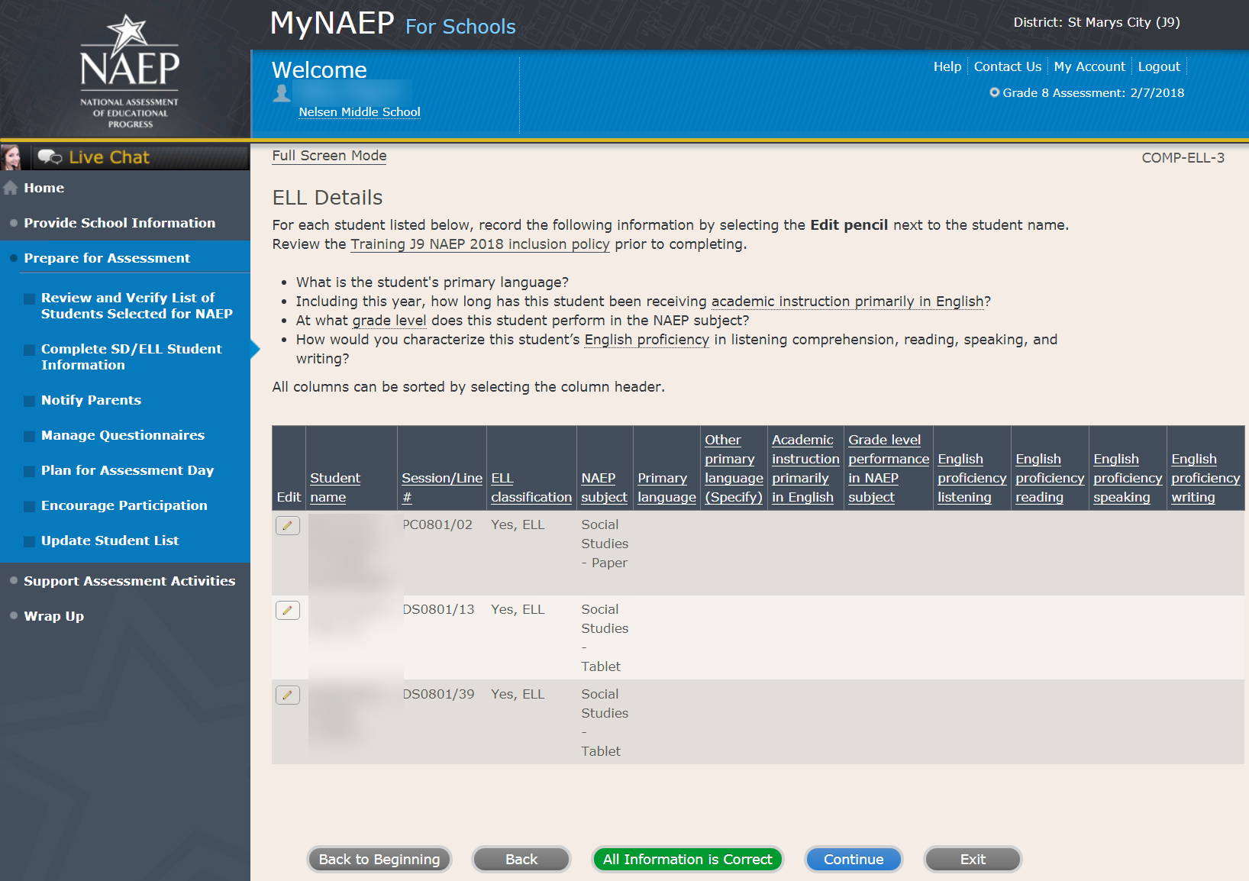Screen dimensions: 1249x881
Task: Click the Back to Beginning button
Action: tap(379, 859)
